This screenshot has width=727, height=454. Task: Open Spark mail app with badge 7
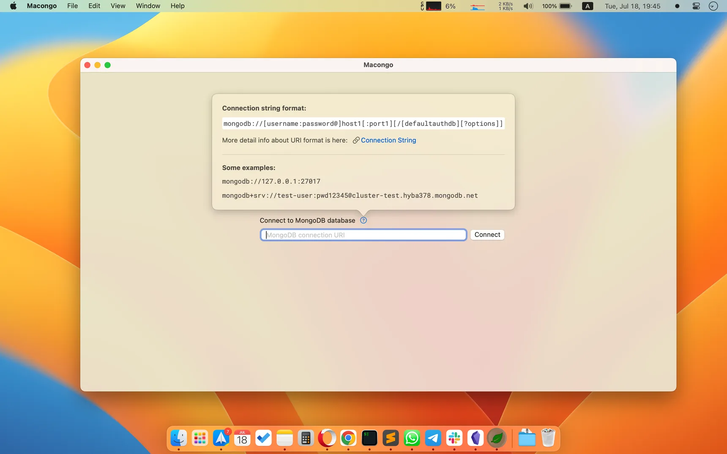pos(221,438)
